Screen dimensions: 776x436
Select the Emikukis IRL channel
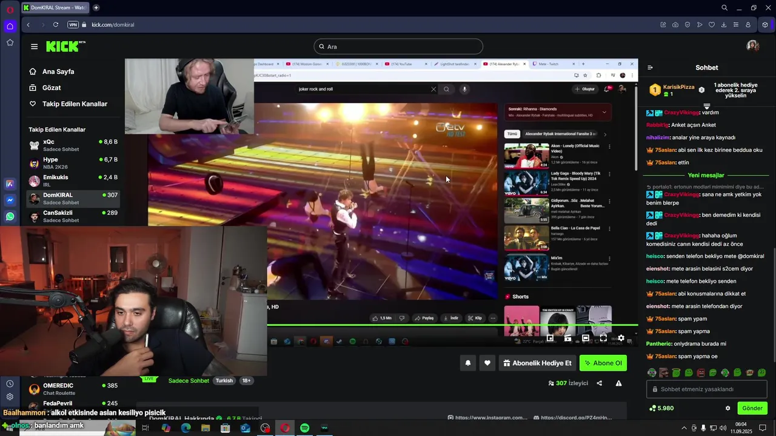coord(73,180)
